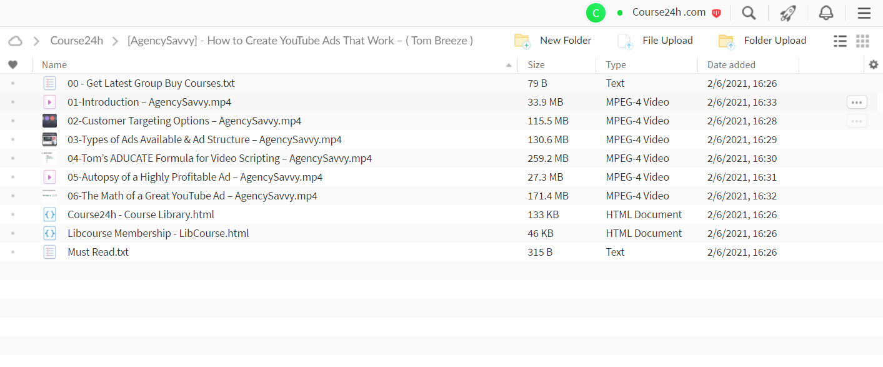The width and height of the screenshot is (883, 367).
Task: Click video icon of 05-Autopsy file
Action: pos(49,177)
